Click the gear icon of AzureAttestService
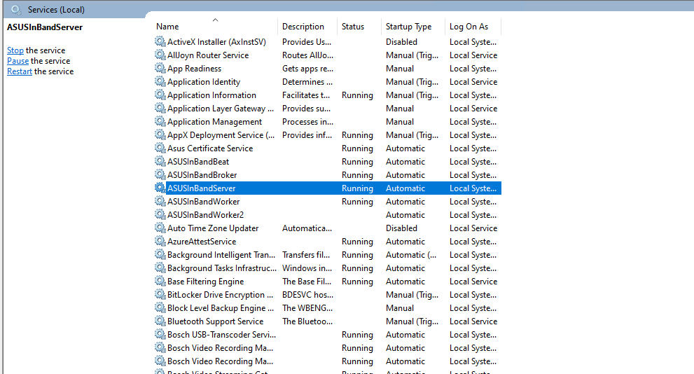This screenshot has width=694, height=374. (x=160, y=241)
